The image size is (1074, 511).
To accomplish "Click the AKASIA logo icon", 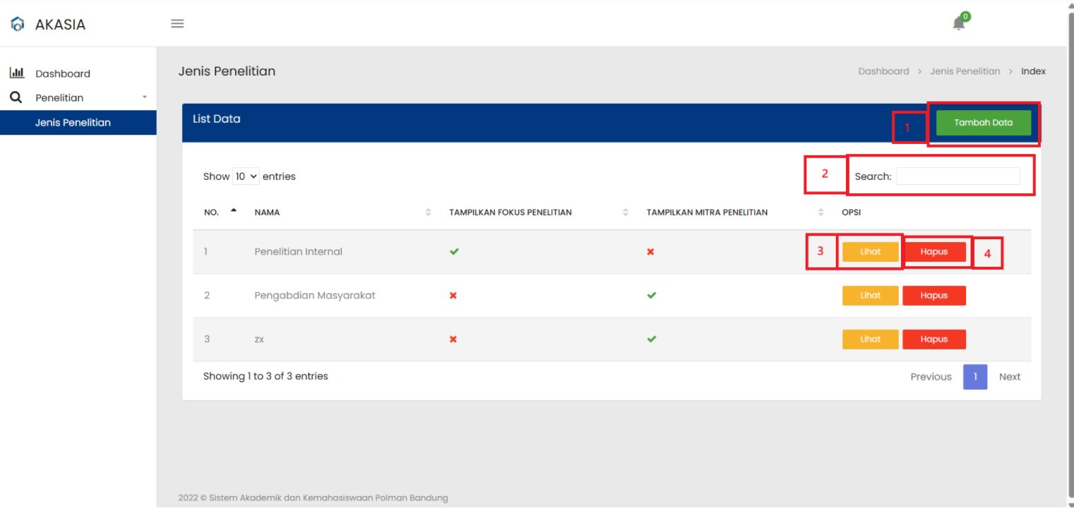I will click(x=17, y=24).
